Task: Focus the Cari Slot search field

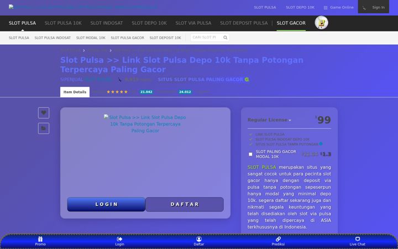Action: [206, 38]
